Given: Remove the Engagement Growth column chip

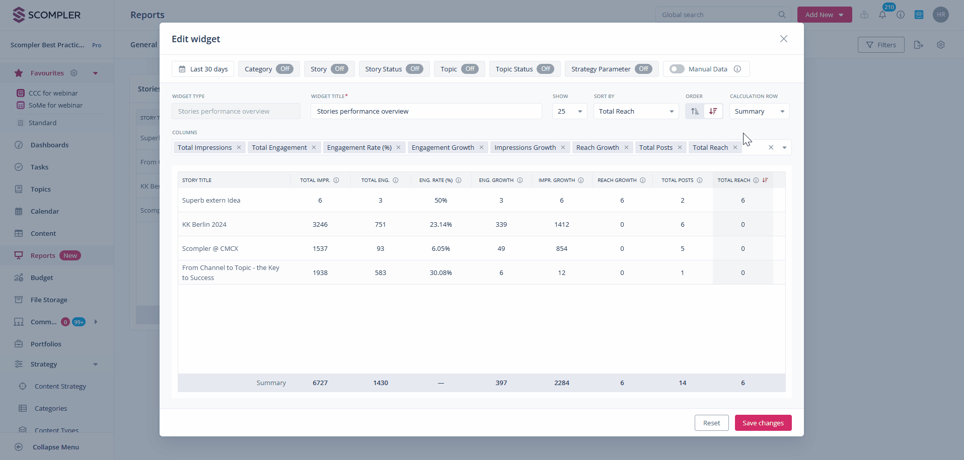Looking at the screenshot, I should point(481,147).
